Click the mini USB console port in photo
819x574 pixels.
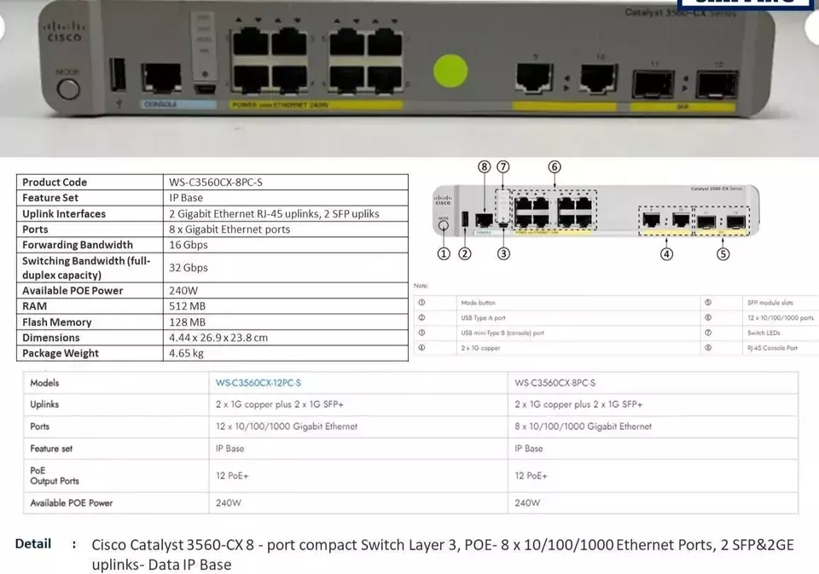tap(203, 87)
